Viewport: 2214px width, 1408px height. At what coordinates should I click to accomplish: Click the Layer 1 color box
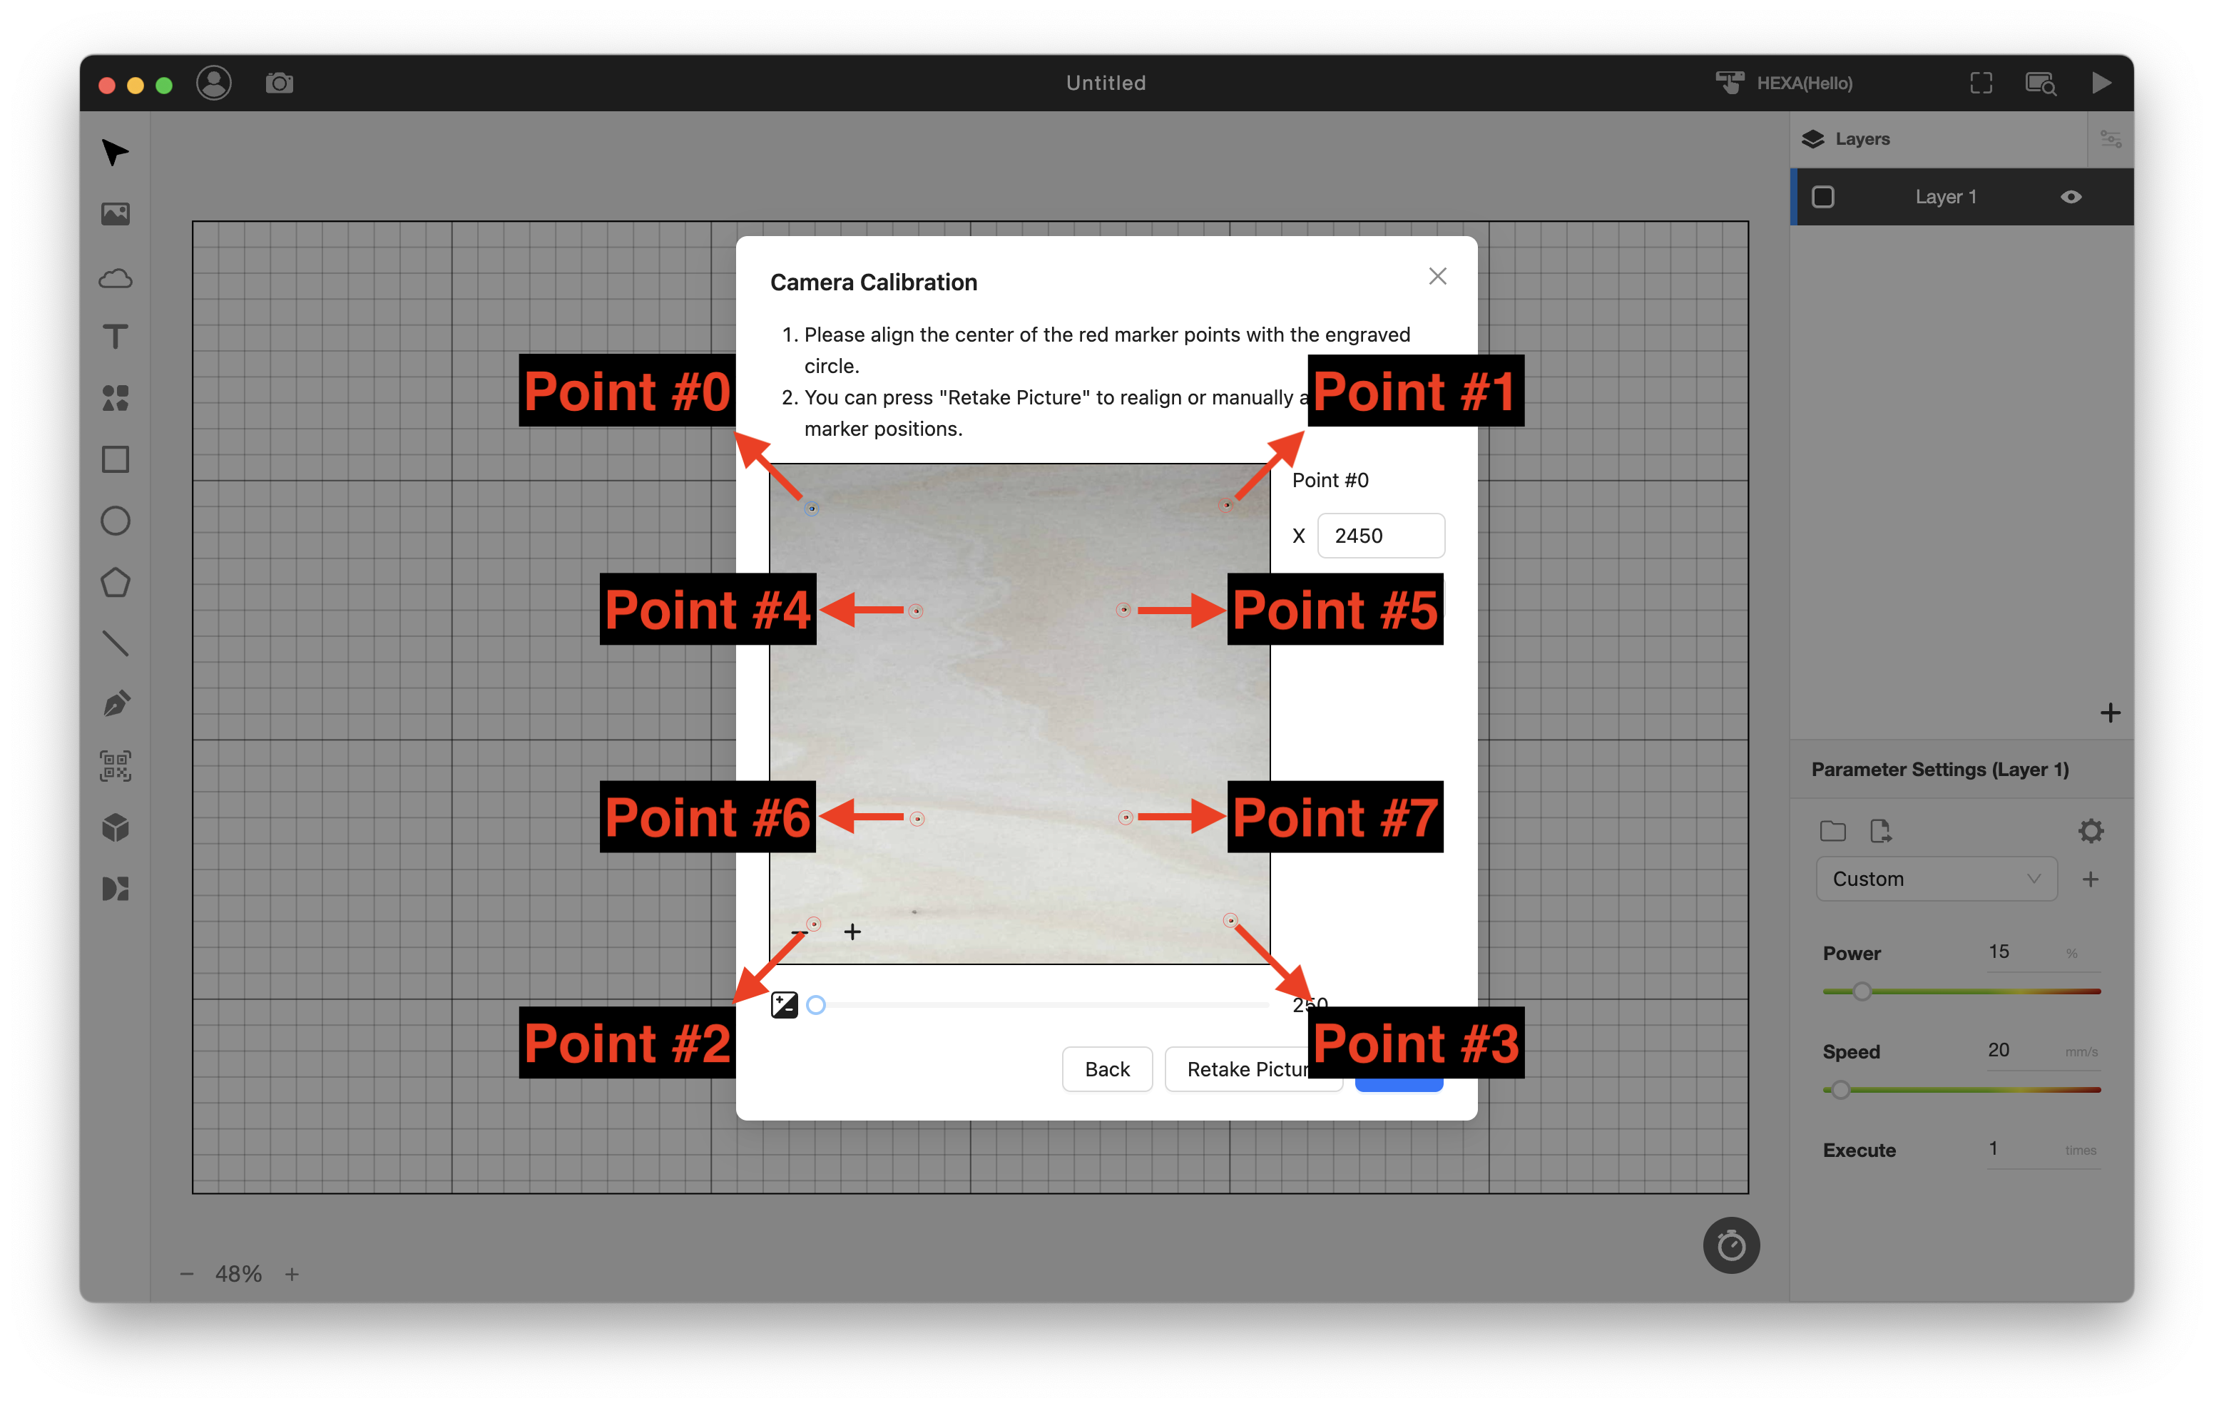(1822, 197)
